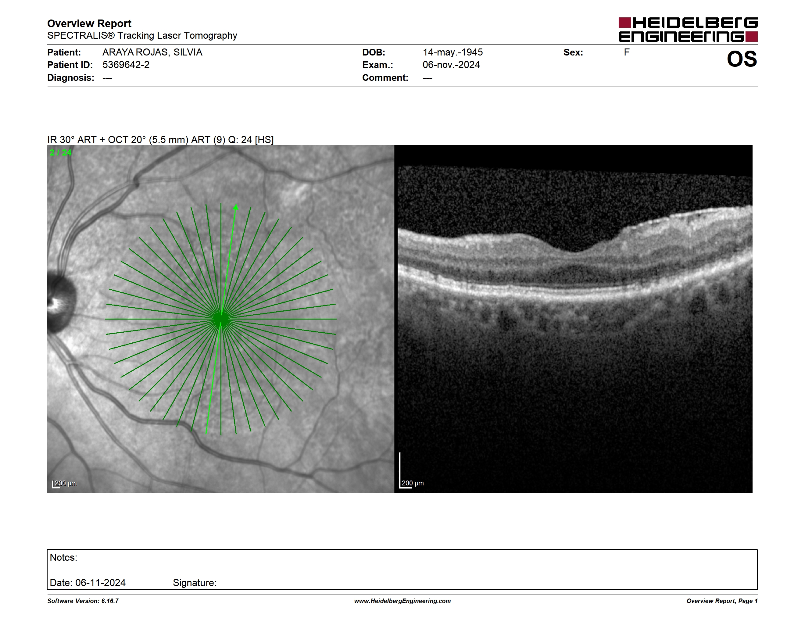This screenshot has width=805, height=622.
Task: Click Patient ID value '5369642-2'
Action: point(126,65)
